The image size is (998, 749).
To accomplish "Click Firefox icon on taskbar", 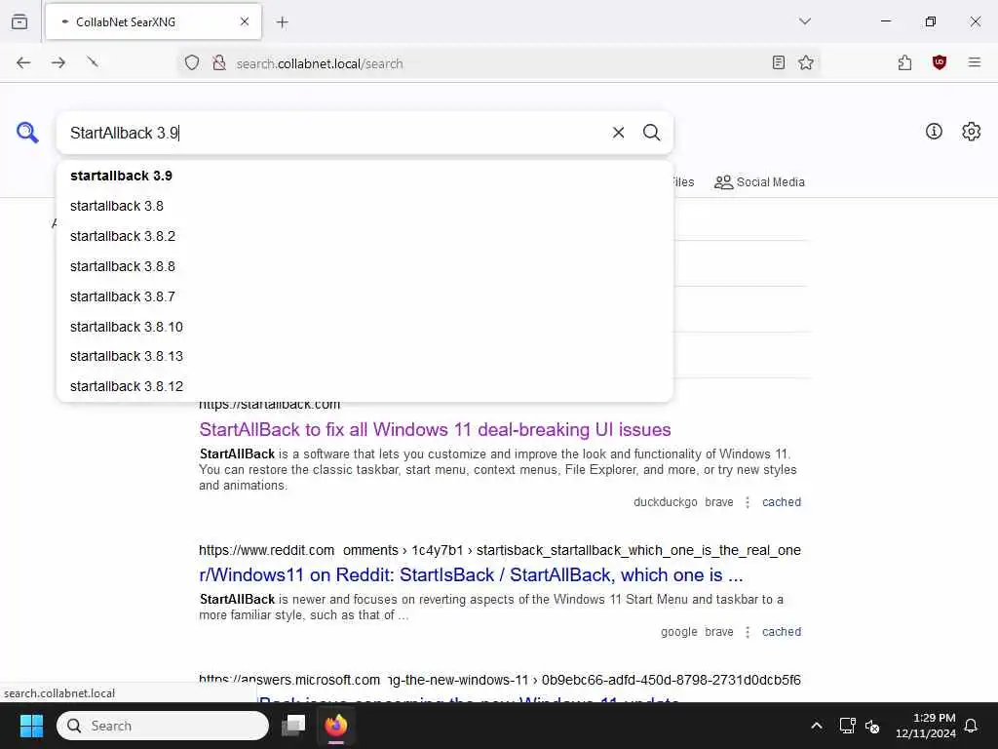I will (x=336, y=726).
